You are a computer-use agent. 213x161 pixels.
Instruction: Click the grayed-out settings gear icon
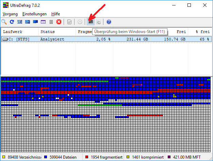(80, 22)
